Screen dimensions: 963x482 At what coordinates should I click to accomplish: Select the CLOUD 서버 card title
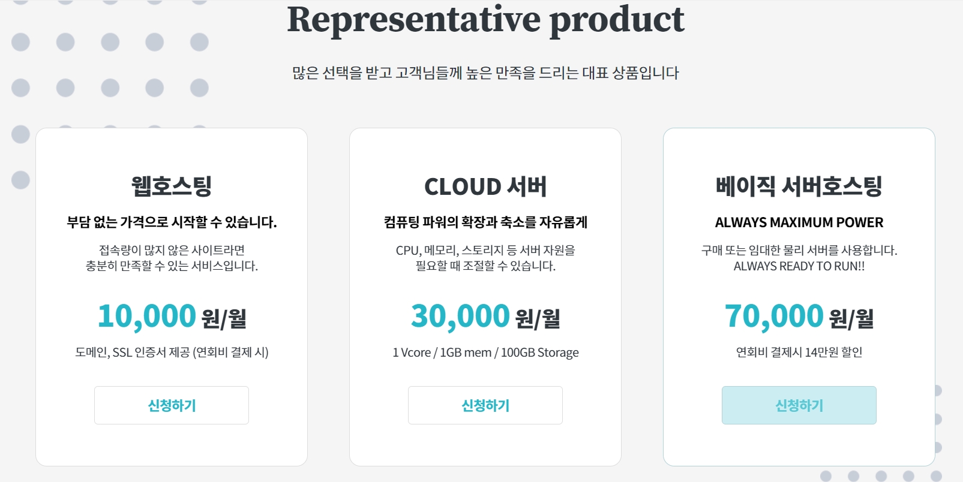485,186
